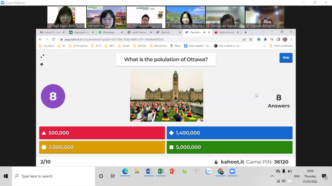Image resolution: width=332 pixels, height=186 pixels.
Task: Switch to the WhatsApp tab
Action: (x=108, y=32)
